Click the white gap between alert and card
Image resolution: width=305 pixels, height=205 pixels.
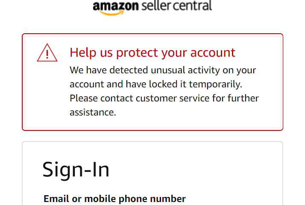click(x=152, y=136)
